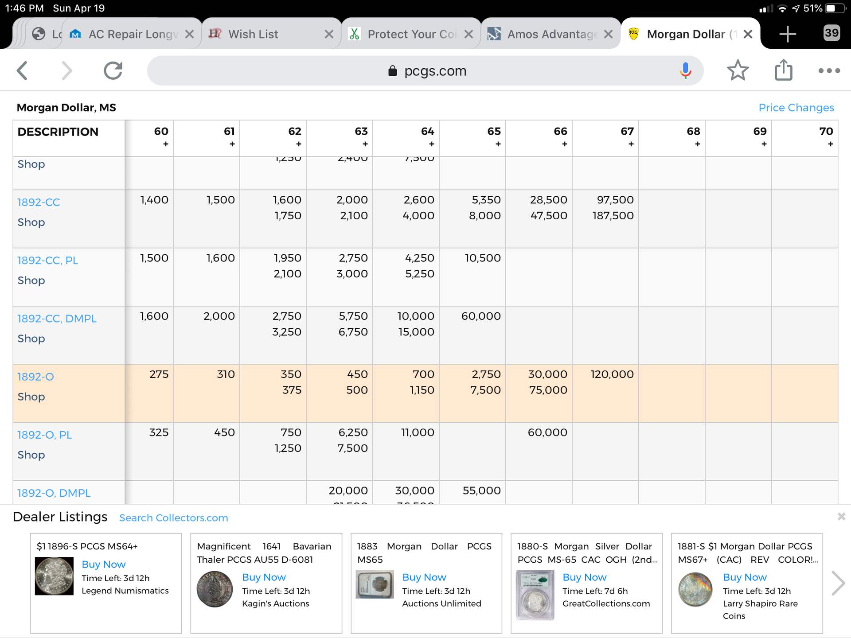Open the three-dot browser menu

829,70
